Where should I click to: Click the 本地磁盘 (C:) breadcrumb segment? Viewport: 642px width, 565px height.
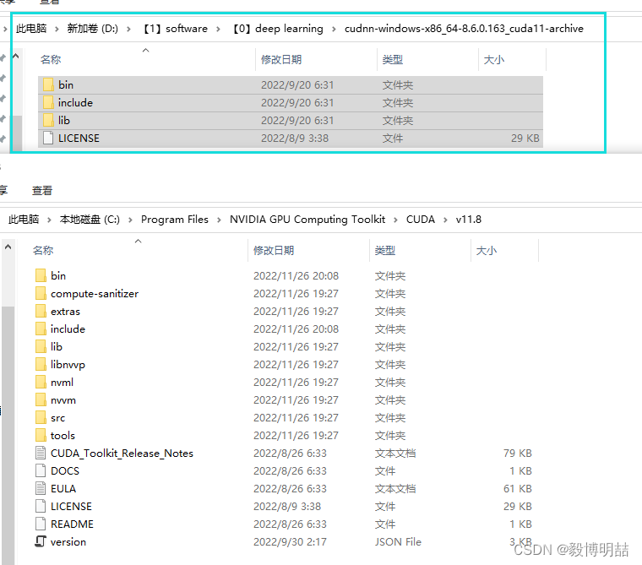coord(90,220)
